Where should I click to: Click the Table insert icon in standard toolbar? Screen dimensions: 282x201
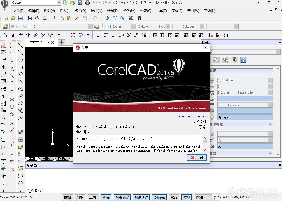[139, 18]
